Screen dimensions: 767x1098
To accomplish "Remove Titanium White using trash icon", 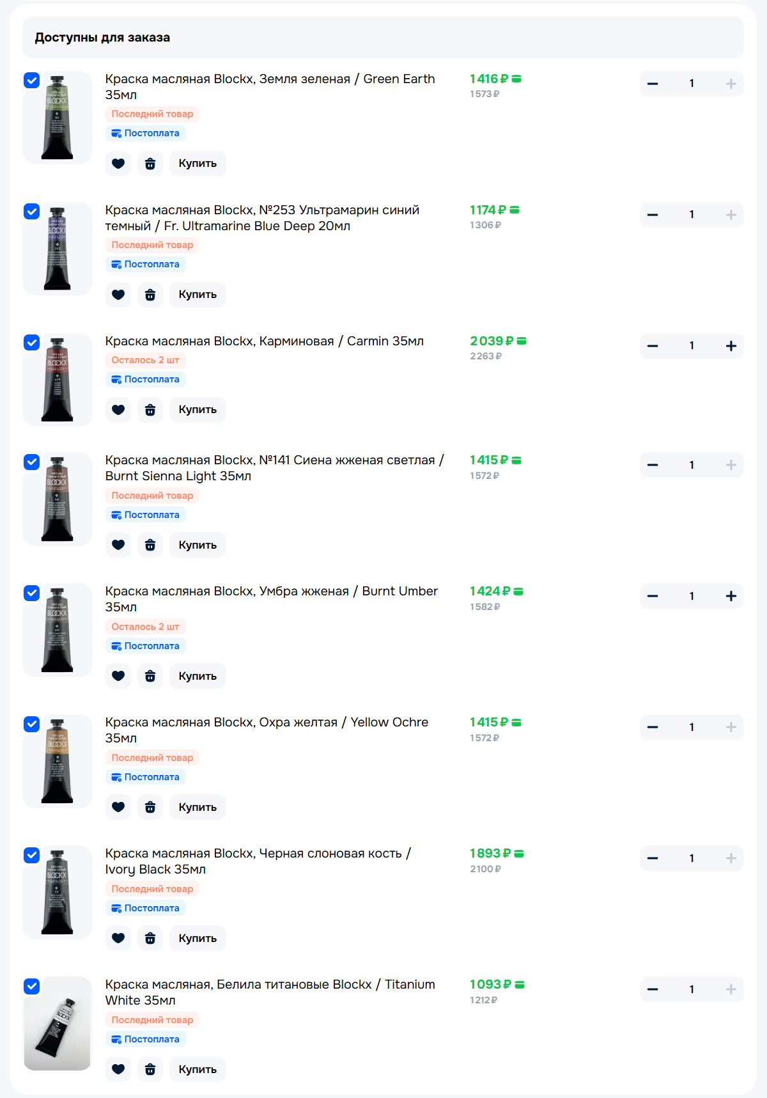I will coord(150,1069).
